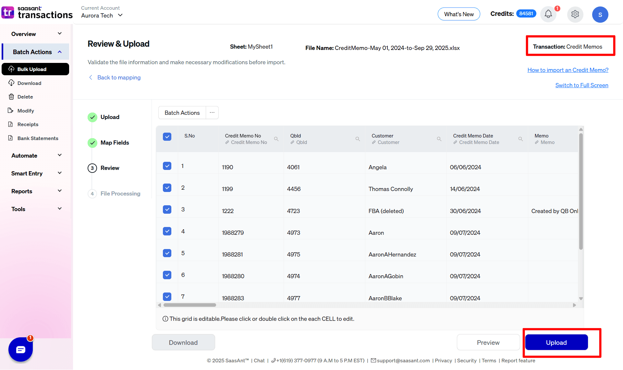623x370 pixels.
Task: Deselect the checkbox for Thomas Connolly's row
Action: point(167,187)
